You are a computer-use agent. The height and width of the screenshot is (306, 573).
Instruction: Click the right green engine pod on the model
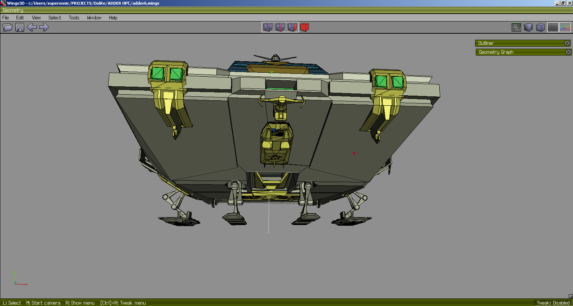tap(388, 81)
